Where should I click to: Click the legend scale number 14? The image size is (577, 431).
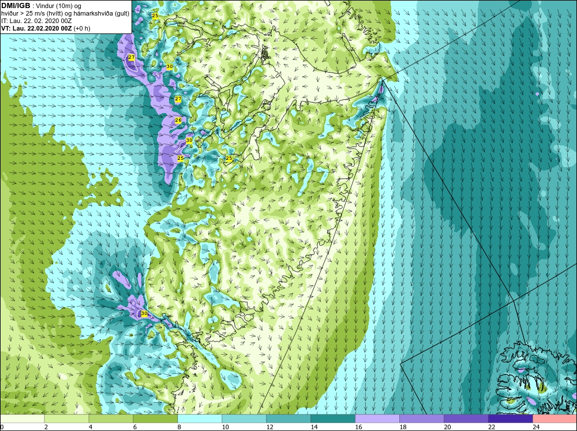[x=314, y=427]
